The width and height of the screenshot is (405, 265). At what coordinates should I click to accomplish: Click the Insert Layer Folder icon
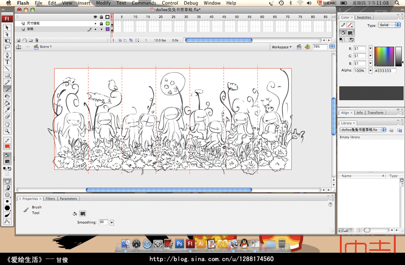coord(31,40)
